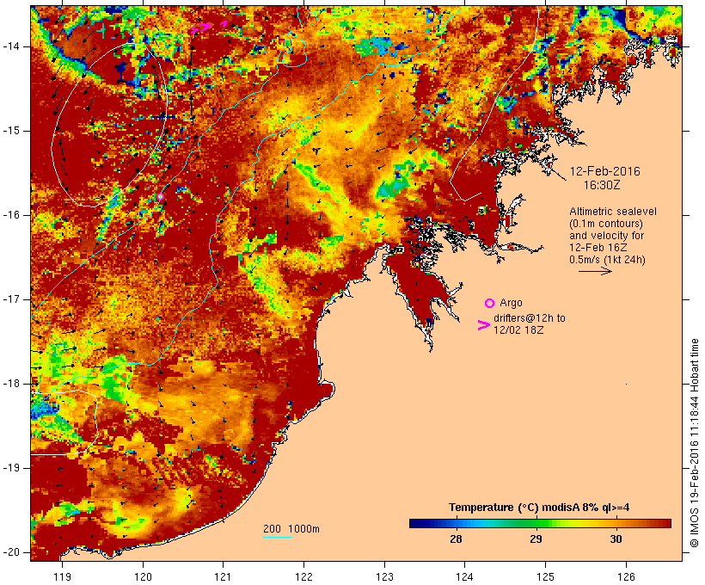The width and height of the screenshot is (705, 585).
Task: Click the IMOS copyright timestamp text
Action: (695, 443)
